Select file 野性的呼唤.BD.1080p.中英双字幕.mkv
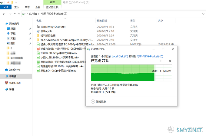 (x=62, y=66)
